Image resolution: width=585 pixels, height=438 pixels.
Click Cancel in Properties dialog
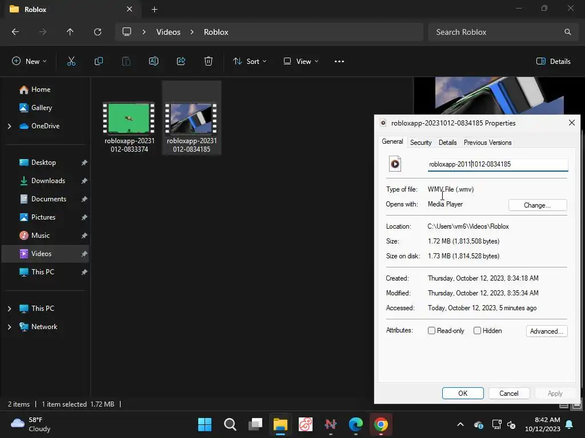tap(509, 394)
